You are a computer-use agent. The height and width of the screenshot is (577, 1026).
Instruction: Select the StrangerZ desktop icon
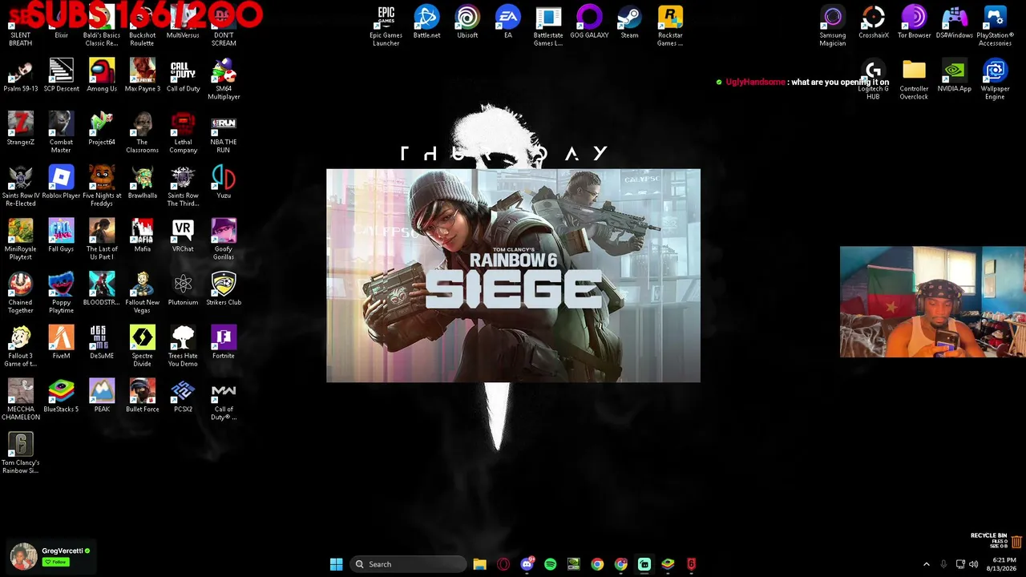tap(21, 129)
